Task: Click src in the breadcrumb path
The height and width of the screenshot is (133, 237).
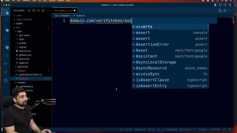Action: (x=57, y=16)
